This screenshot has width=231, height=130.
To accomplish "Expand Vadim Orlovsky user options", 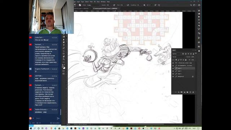I will 48,110.
